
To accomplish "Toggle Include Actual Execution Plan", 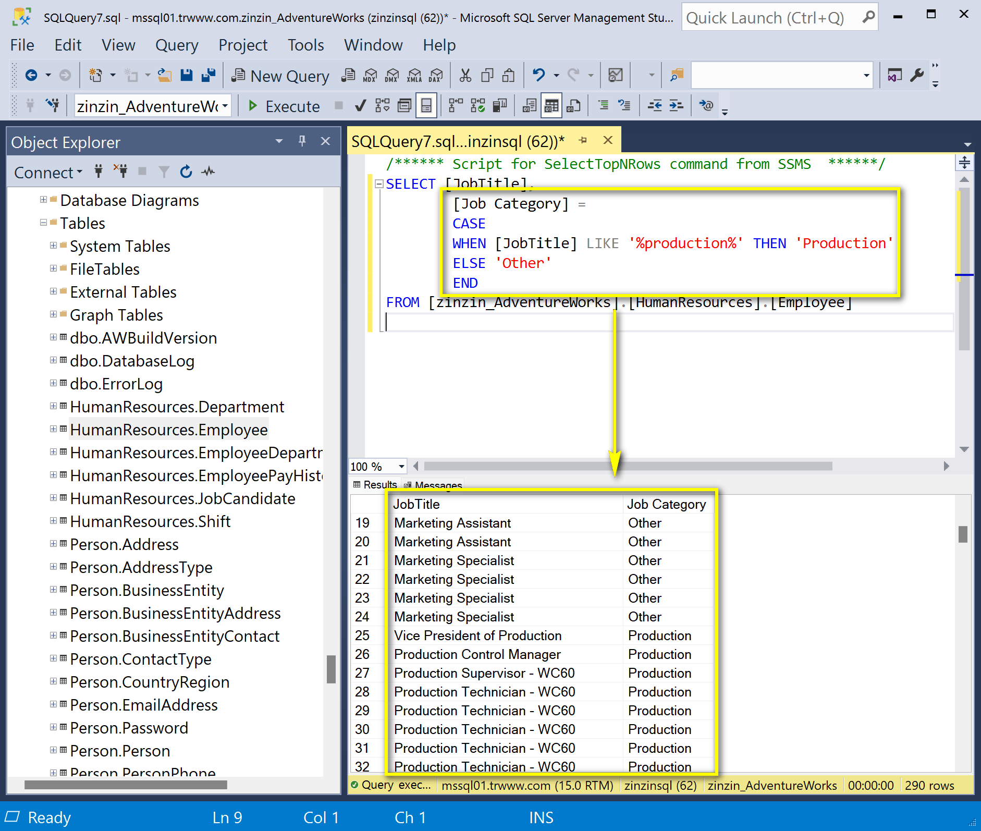I will click(x=456, y=106).
